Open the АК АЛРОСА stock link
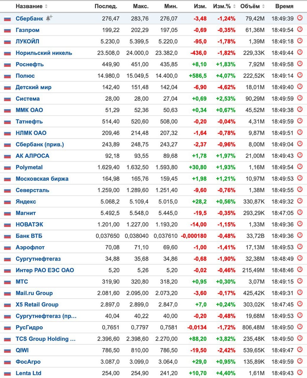The width and height of the screenshot is (307, 378). point(32,156)
